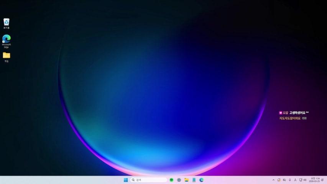Open File Explorer from the taskbar
Viewport: 327px width, 184px height.
[186, 180]
